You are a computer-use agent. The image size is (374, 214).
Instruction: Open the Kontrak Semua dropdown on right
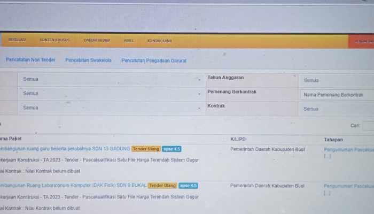[x=336, y=109]
